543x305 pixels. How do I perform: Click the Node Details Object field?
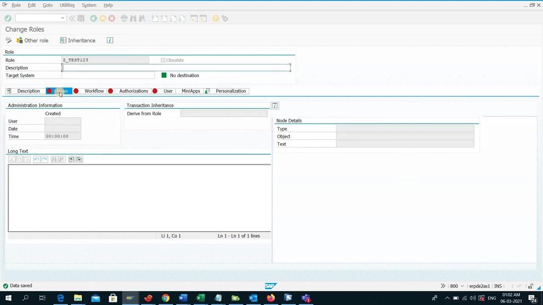[405, 136]
